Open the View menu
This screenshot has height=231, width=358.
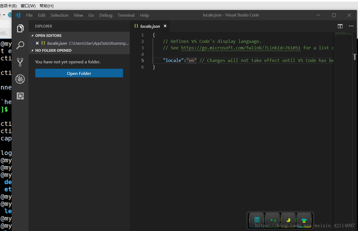78,15
